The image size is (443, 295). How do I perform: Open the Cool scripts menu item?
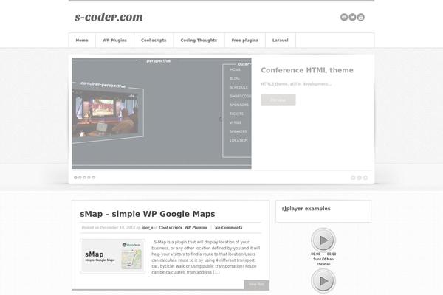coord(154,41)
